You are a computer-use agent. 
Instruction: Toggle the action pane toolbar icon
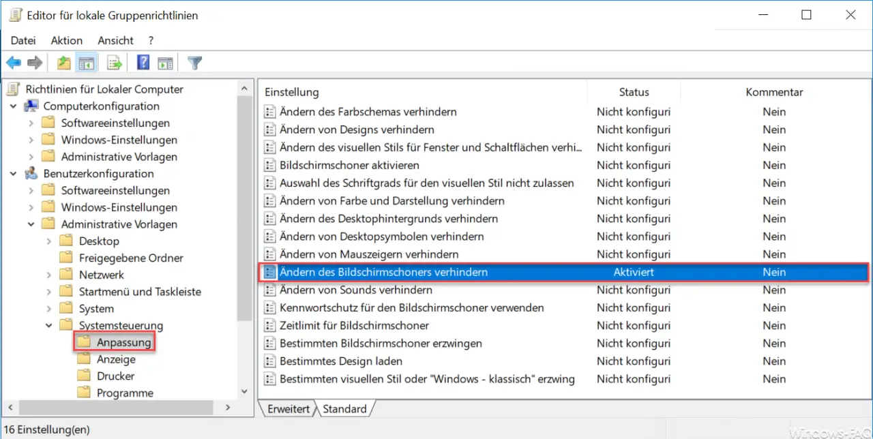tap(165, 63)
